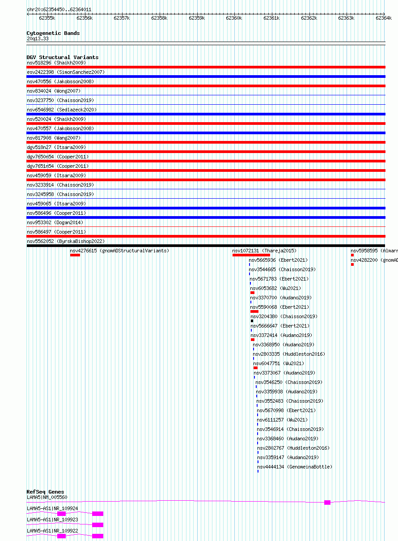The image size is (398, 541).
Task: Click the red bar under nsv4276615
Action: click(75, 255)
